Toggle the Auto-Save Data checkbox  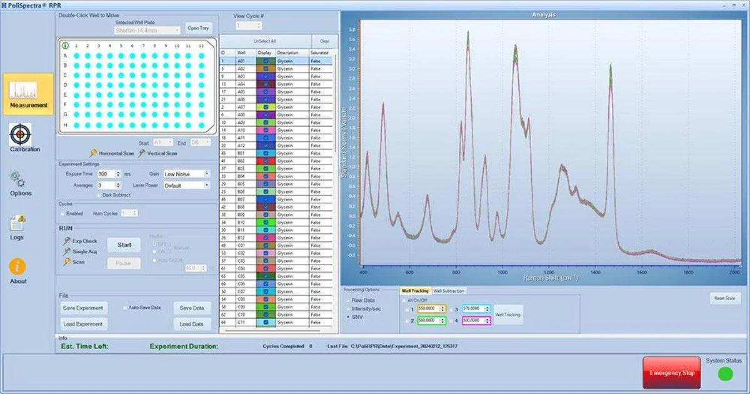pyautogui.click(x=125, y=308)
